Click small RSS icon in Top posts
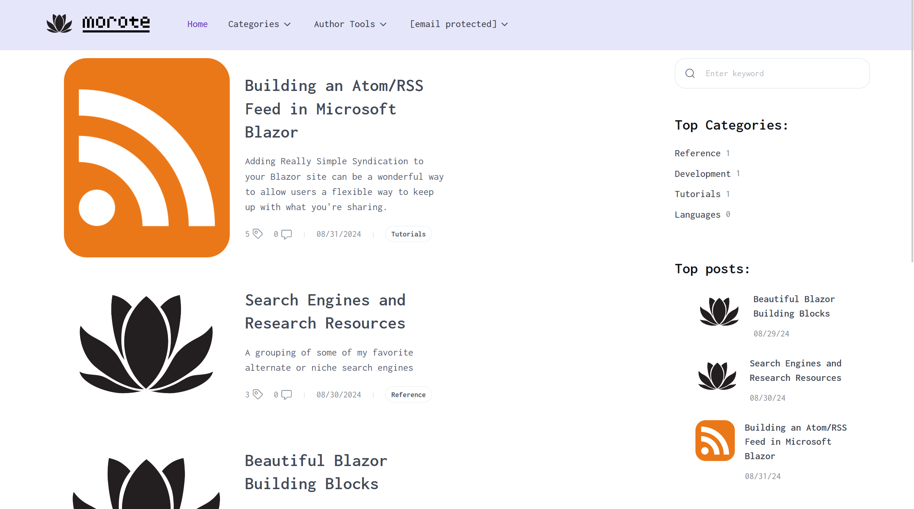This screenshot has width=914, height=509. tap(715, 440)
